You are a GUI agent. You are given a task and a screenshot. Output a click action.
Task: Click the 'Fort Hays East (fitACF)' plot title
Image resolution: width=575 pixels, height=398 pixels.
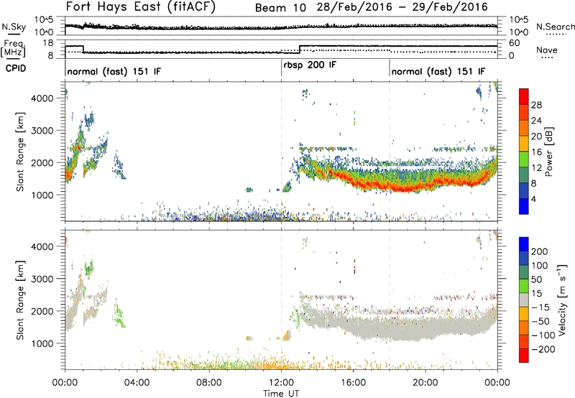click(141, 6)
